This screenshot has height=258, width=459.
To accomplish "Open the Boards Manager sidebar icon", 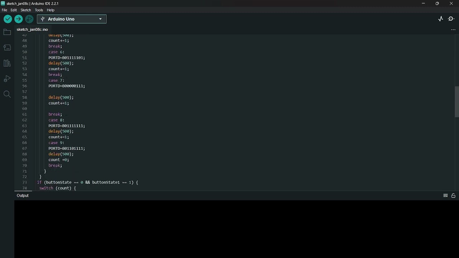I will click(x=7, y=48).
